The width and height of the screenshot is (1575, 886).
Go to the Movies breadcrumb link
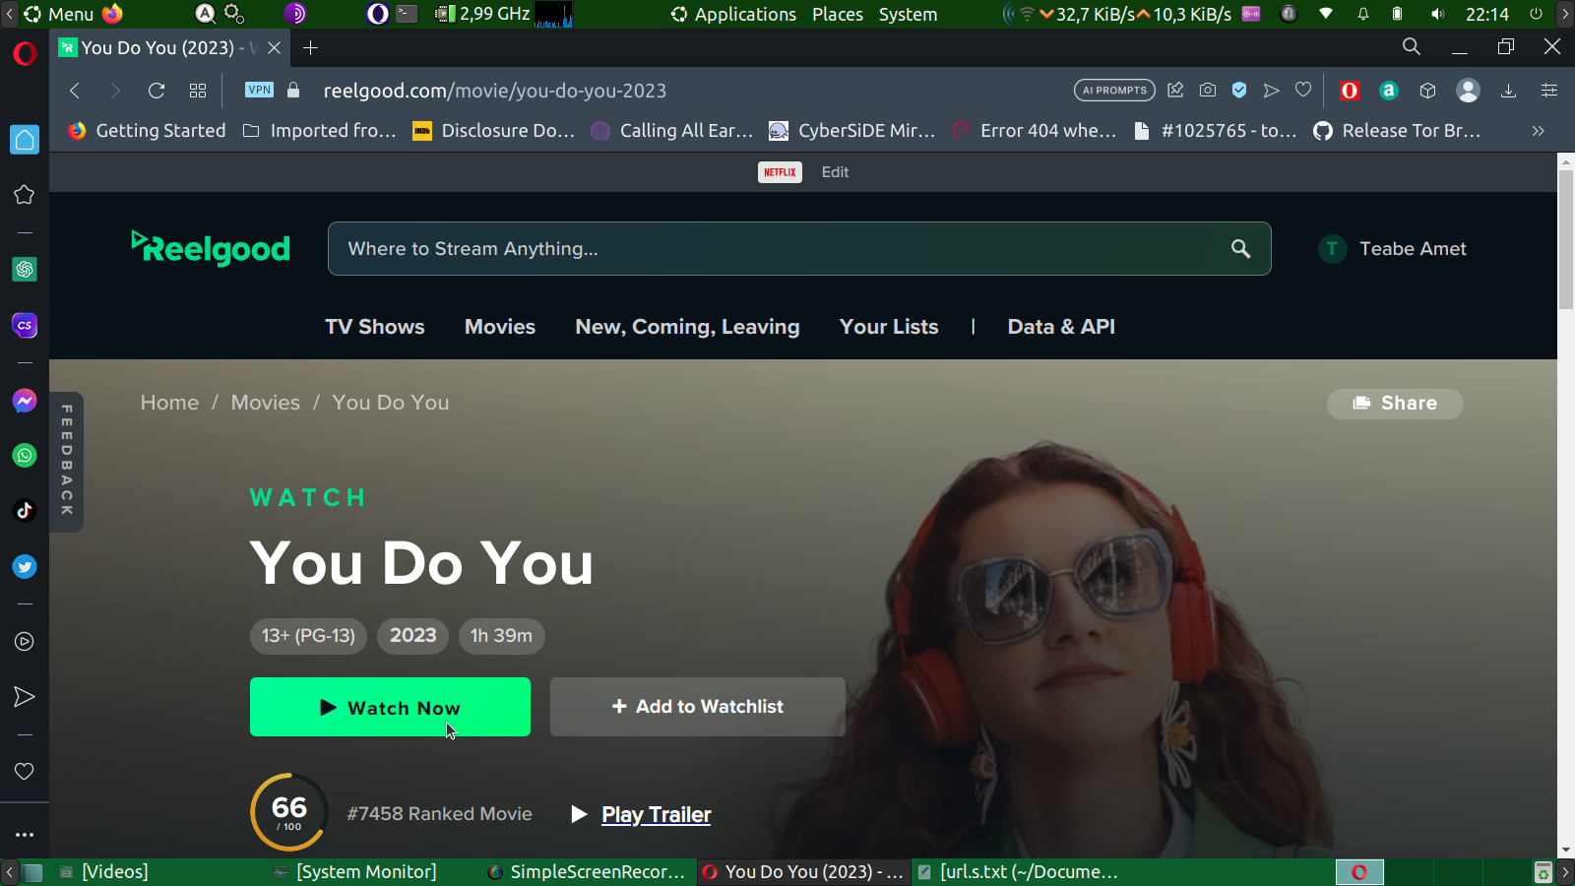coord(266,403)
